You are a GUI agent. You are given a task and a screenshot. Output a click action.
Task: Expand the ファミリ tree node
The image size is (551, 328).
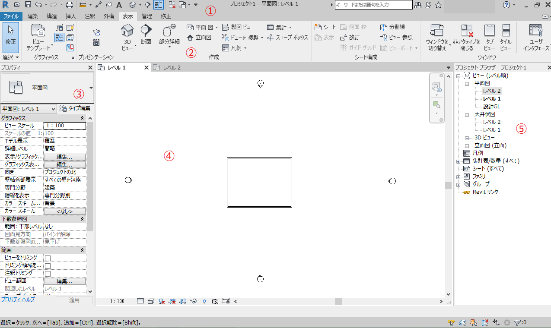[x=458, y=177]
